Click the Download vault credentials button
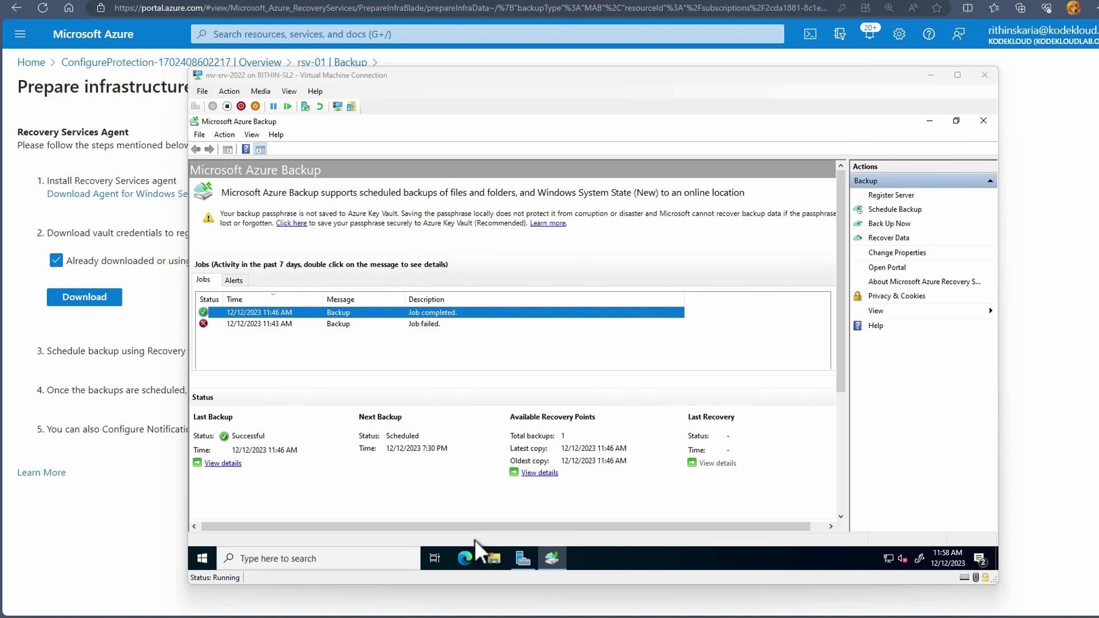Screen dimensions: 1099x618 pos(84,297)
